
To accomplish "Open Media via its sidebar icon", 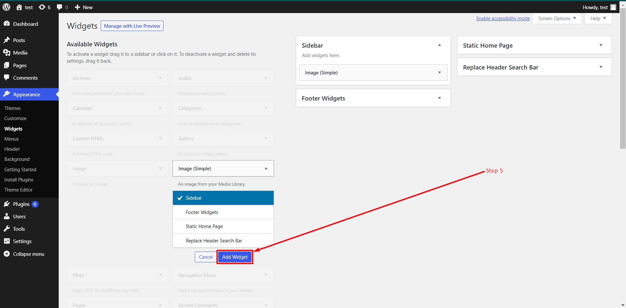I will pyautogui.click(x=7, y=53).
